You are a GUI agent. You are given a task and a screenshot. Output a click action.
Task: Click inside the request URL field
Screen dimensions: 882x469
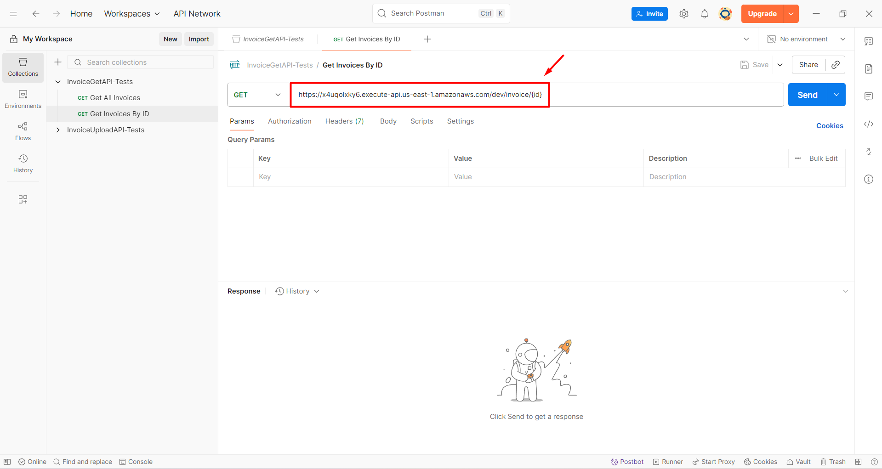[x=420, y=95]
